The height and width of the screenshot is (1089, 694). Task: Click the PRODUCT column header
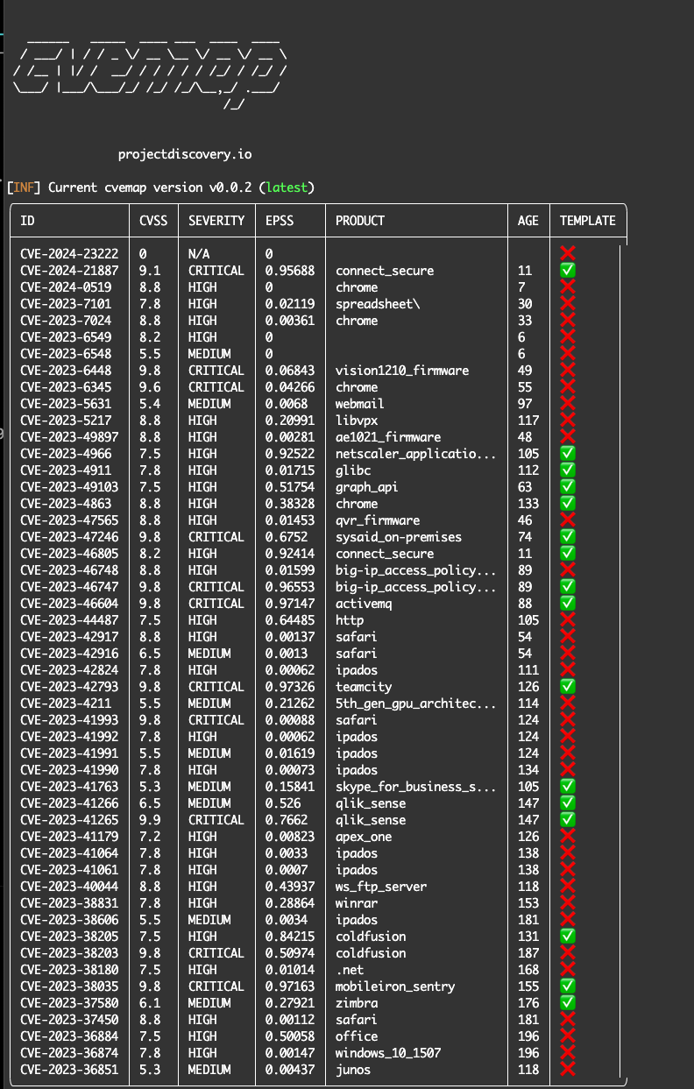pos(360,221)
